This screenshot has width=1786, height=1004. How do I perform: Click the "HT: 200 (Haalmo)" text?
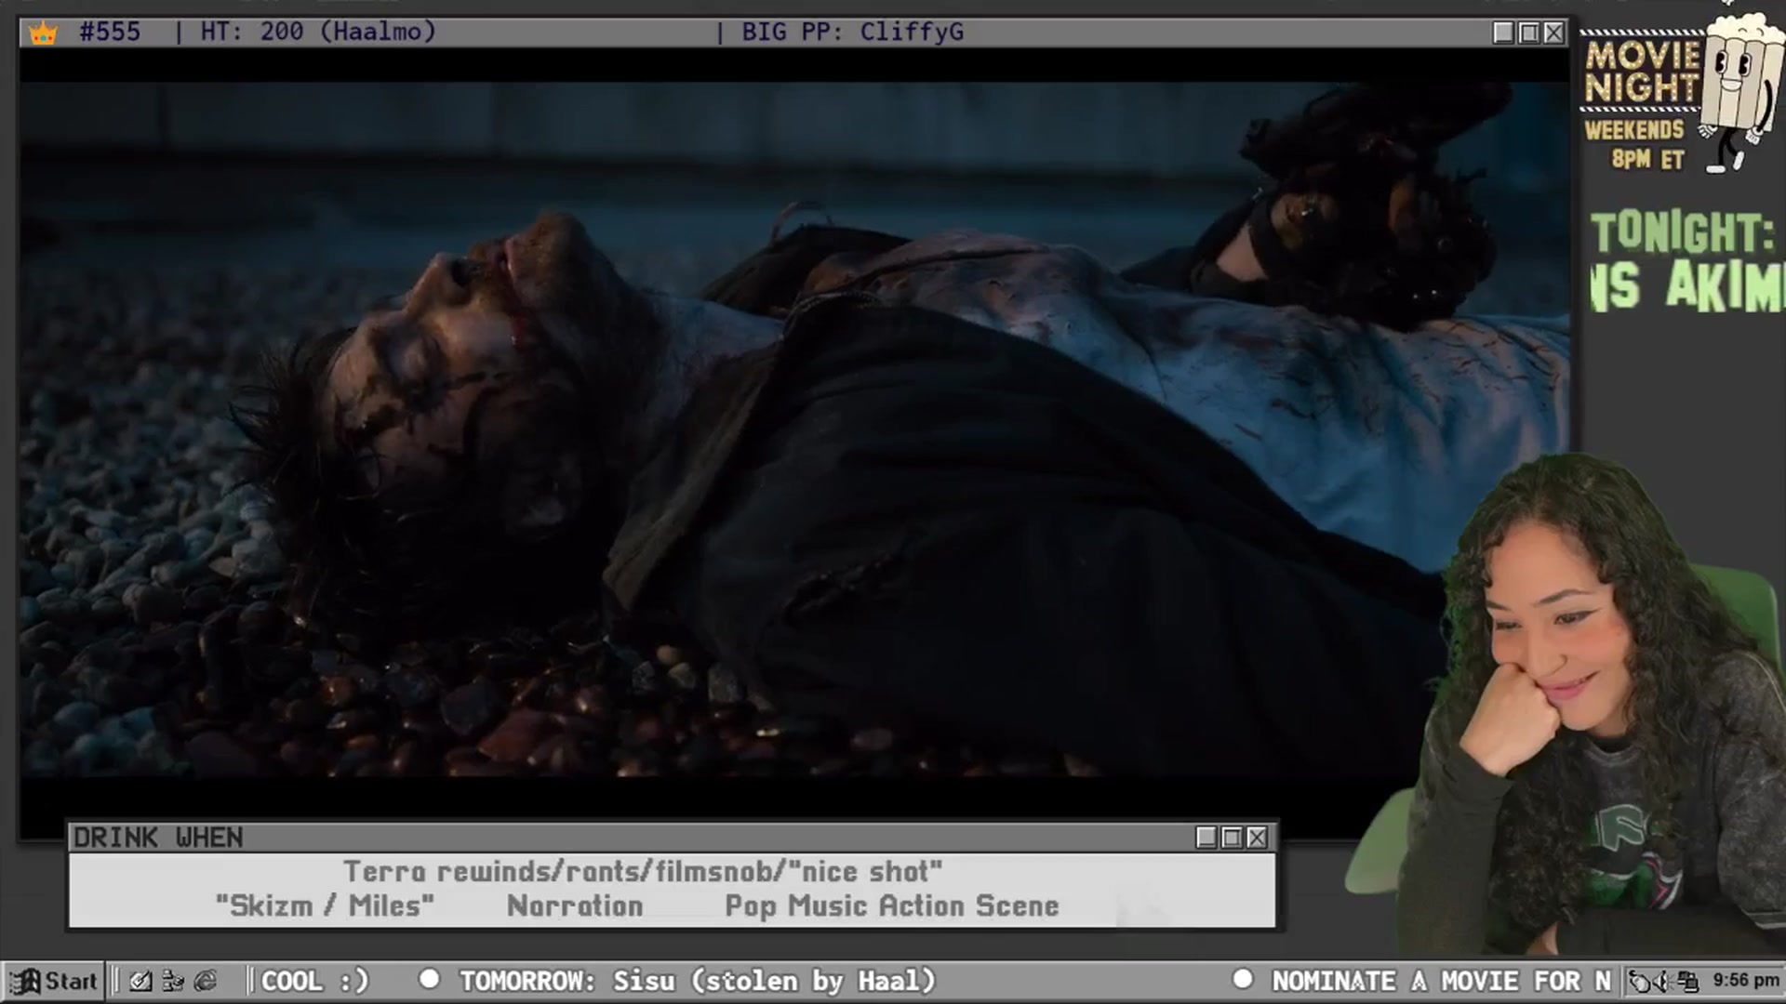coord(318,32)
